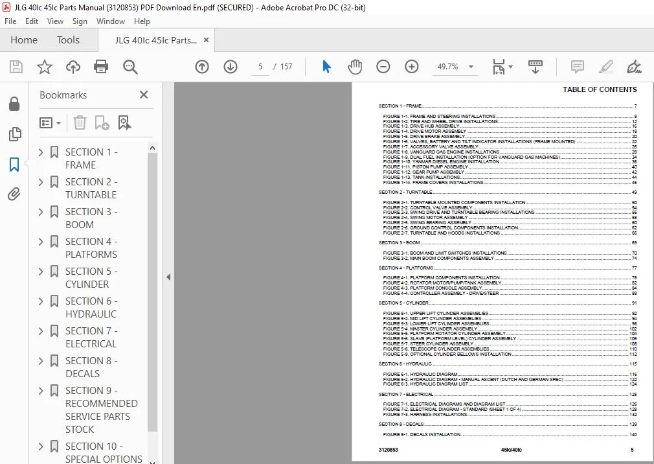Open the fit page options tool

tap(499, 67)
